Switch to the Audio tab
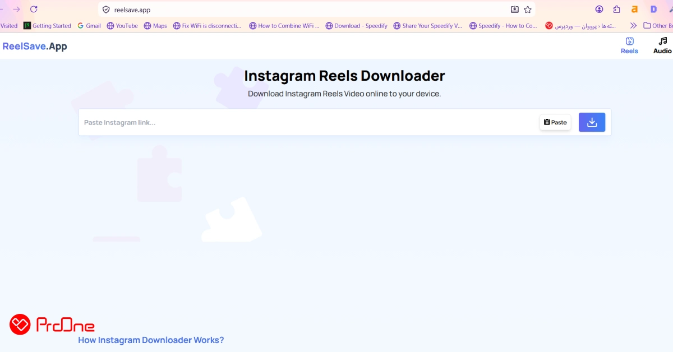673x352 pixels. [x=662, y=45]
